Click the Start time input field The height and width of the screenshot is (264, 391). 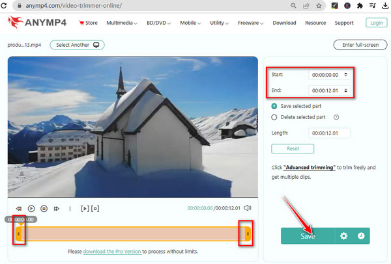[x=329, y=75]
